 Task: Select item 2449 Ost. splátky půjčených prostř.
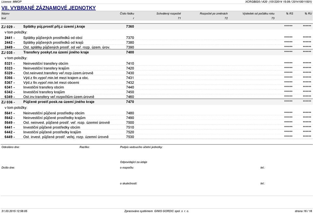[156, 47]
